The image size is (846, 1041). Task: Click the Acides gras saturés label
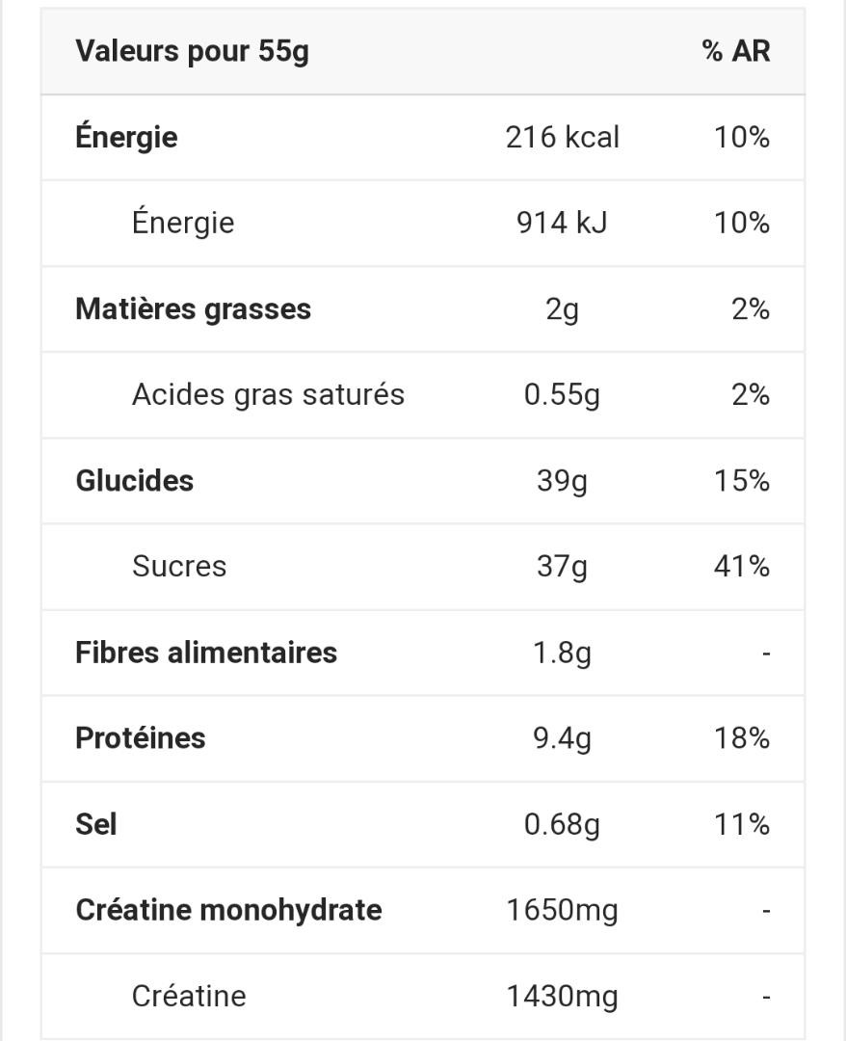268,395
